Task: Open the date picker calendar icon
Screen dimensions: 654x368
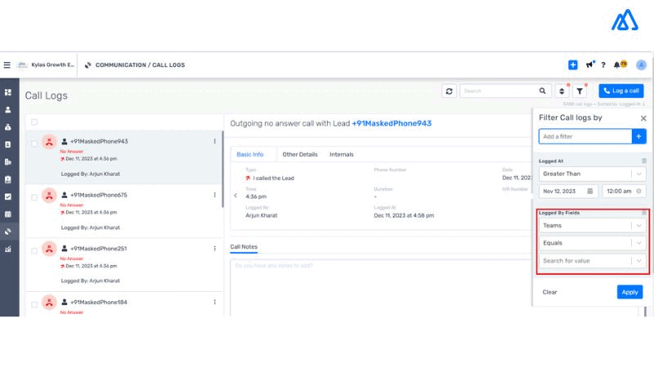Action: tap(589, 191)
